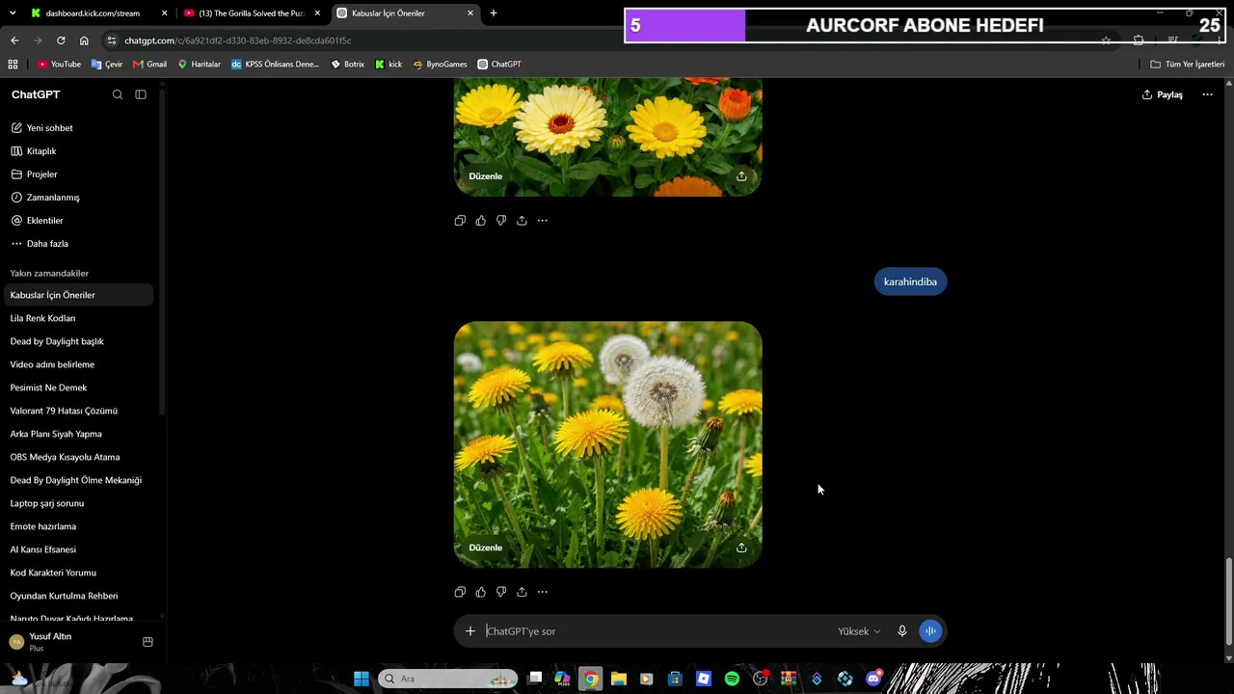Viewport: 1234px width, 694px height.
Task: Reload the page with the refresh icon
Action: 61,40
